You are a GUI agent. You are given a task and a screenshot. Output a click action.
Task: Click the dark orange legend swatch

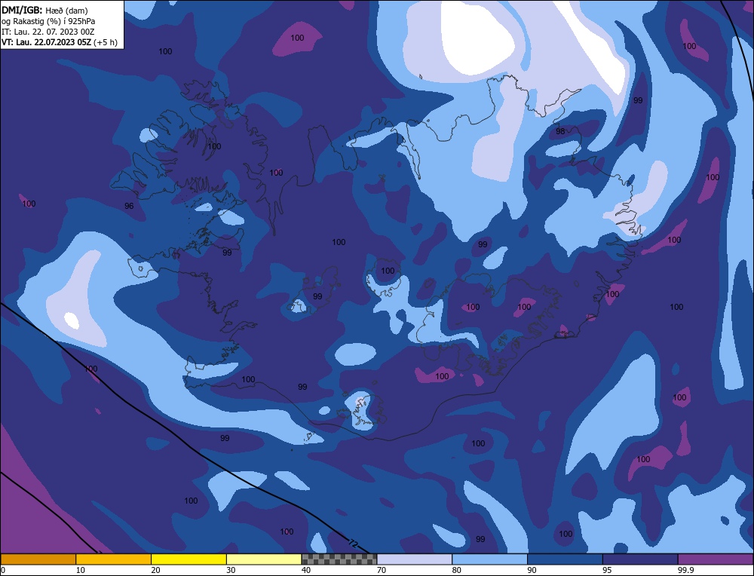(x=38, y=559)
